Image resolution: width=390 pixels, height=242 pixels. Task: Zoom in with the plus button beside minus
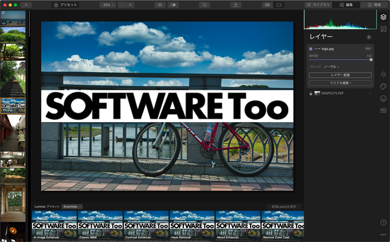click(x=130, y=5)
